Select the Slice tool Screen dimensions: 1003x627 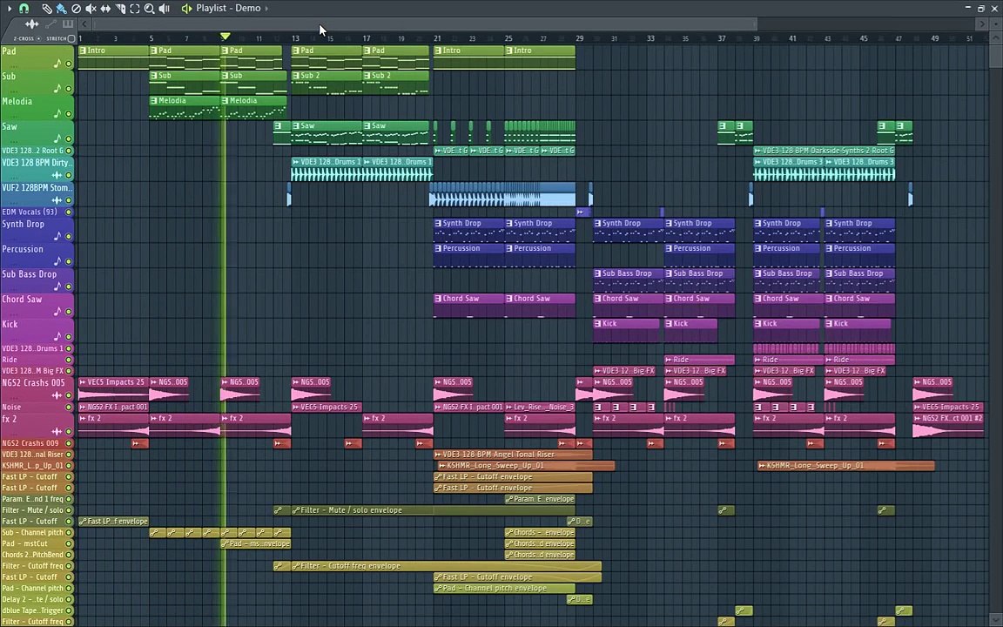coord(120,9)
